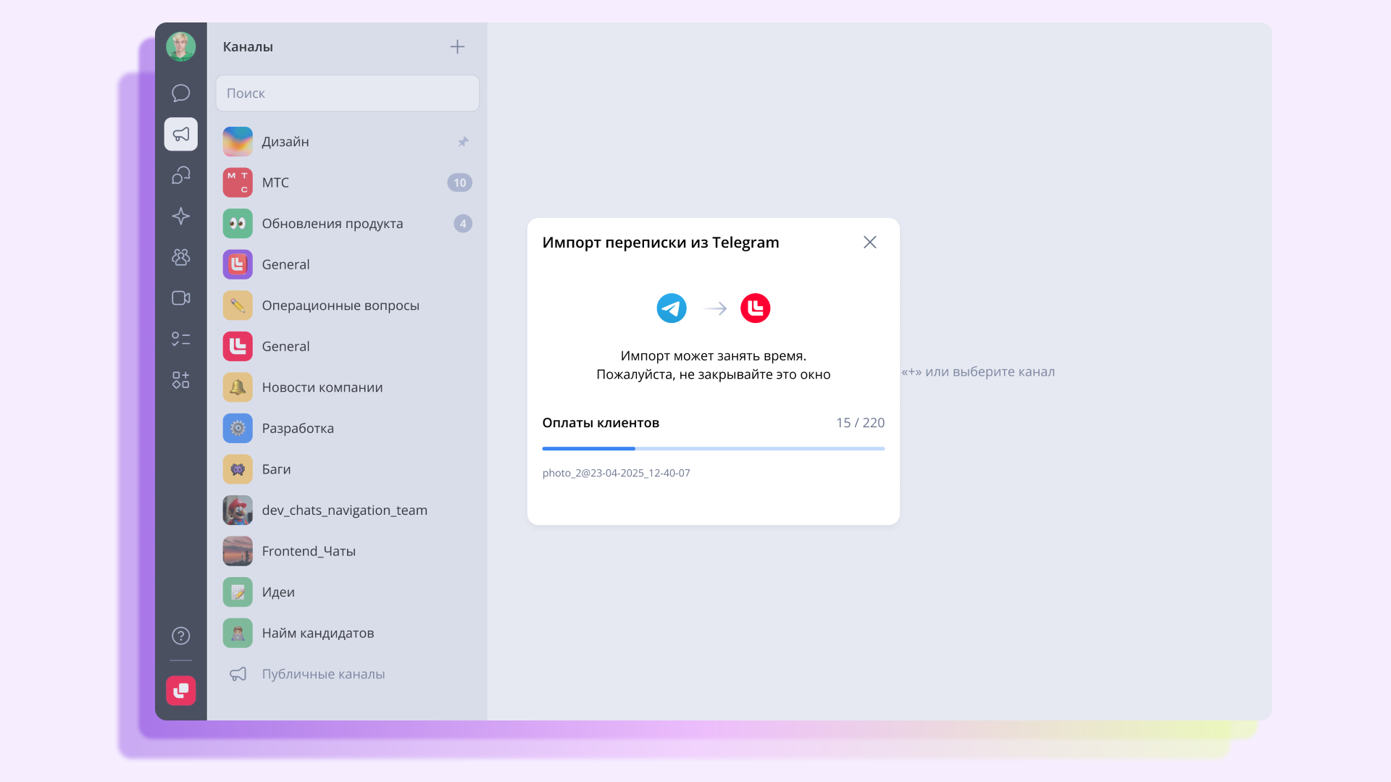Toggle the pin on Дизайн channel
The height and width of the screenshot is (782, 1391).
[x=463, y=142]
